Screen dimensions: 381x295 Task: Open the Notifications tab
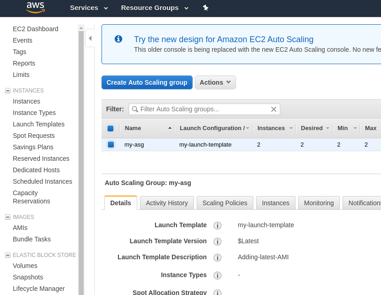[x=362, y=203]
